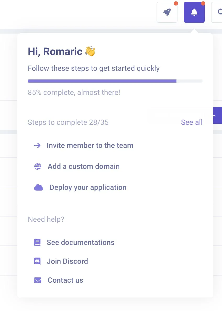Click the purple plus button on the right
This screenshot has height=311, width=222.
220,115
